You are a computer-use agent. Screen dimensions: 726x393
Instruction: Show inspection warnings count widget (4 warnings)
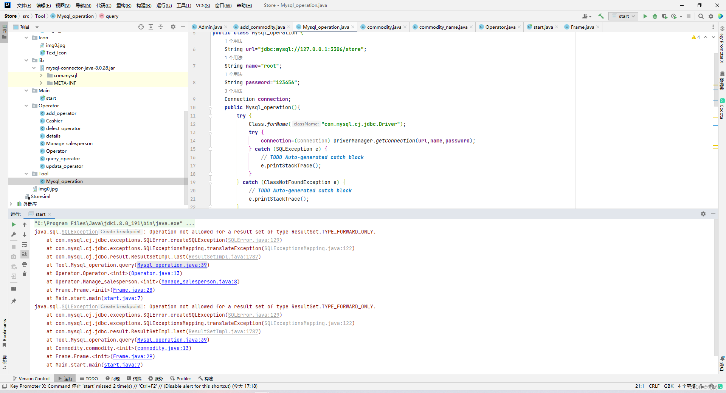(x=696, y=37)
